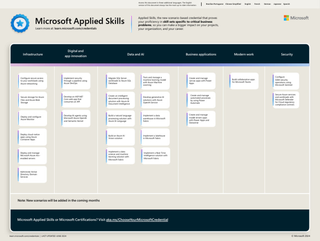Open data science and machine learning Fabric card
The height and width of the screenshot is (241, 320).
[120, 156]
